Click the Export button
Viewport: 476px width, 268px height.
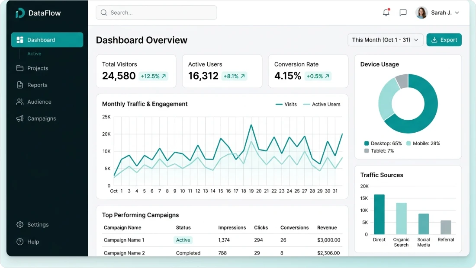coord(444,40)
